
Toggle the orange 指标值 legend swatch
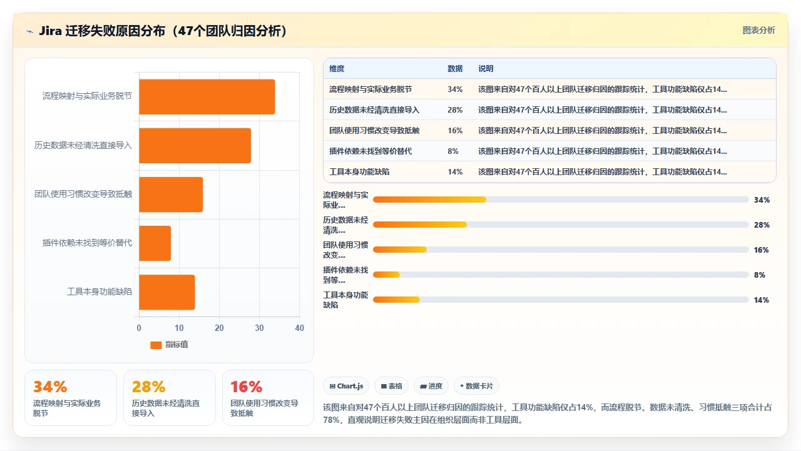point(156,345)
